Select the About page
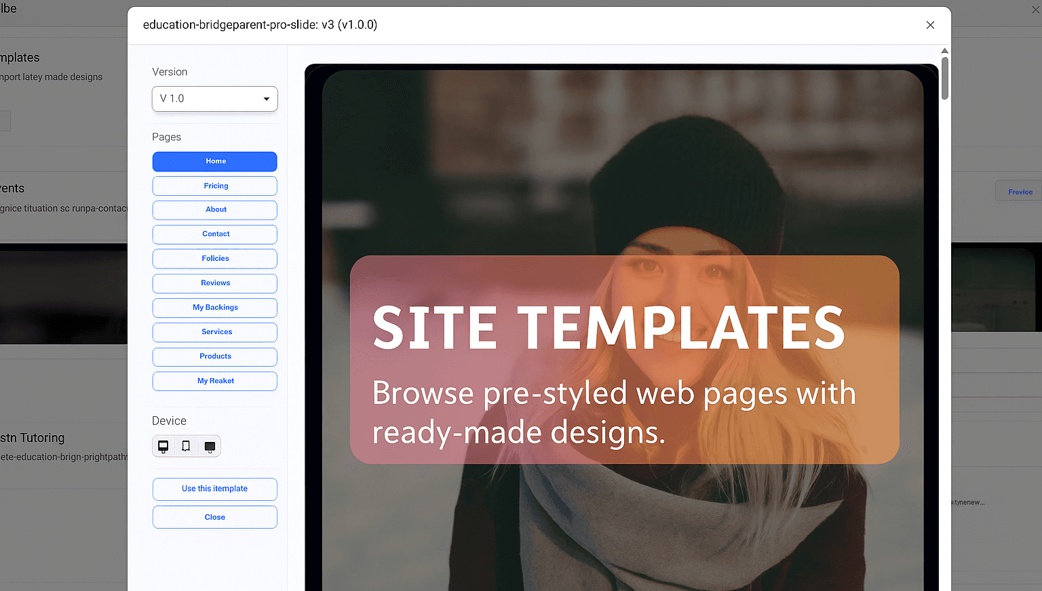This screenshot has height=591, width=1042. coord(215,210)
